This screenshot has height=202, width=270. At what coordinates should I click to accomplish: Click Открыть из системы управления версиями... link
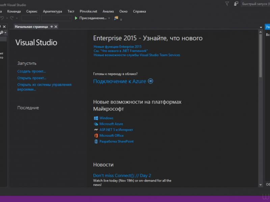[x=44, y=87]
